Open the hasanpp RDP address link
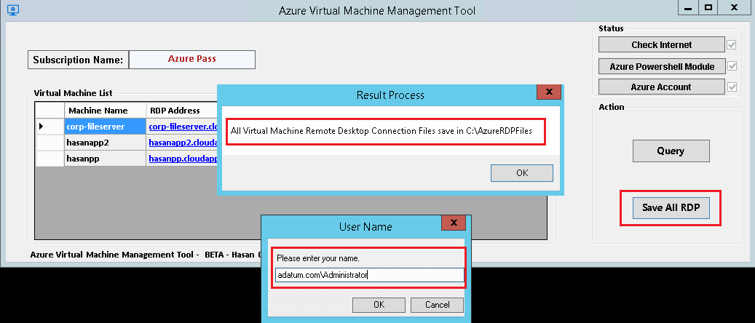This screenshot has height=323, width=755. pos(183,159)
